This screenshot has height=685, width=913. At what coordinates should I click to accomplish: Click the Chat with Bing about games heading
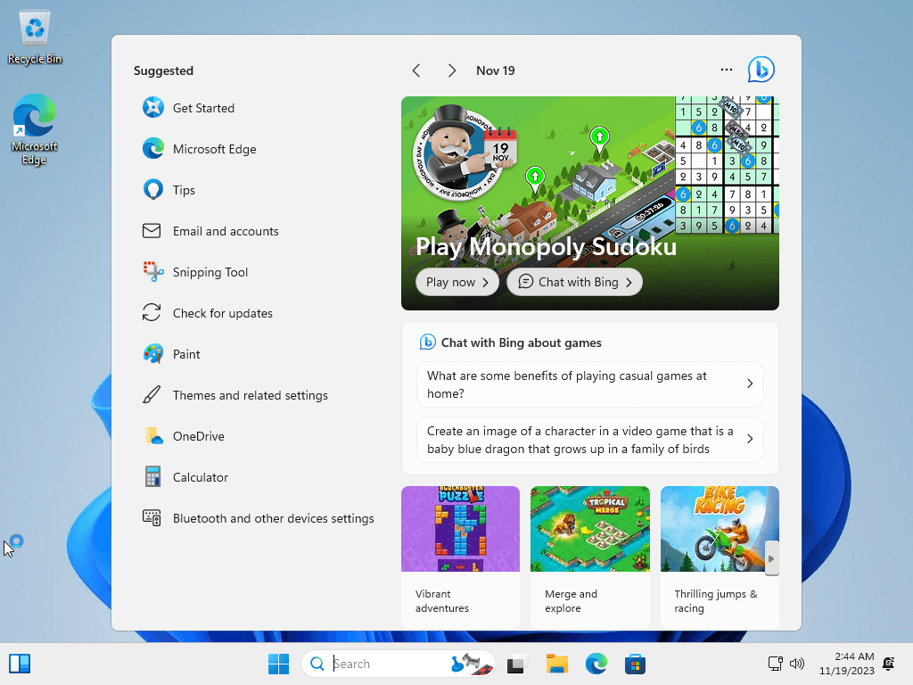click(521, 342)
